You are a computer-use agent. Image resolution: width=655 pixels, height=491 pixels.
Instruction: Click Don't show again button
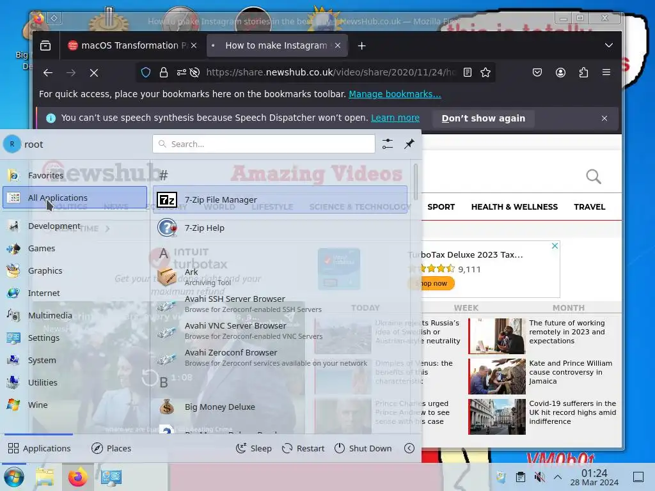484,118
